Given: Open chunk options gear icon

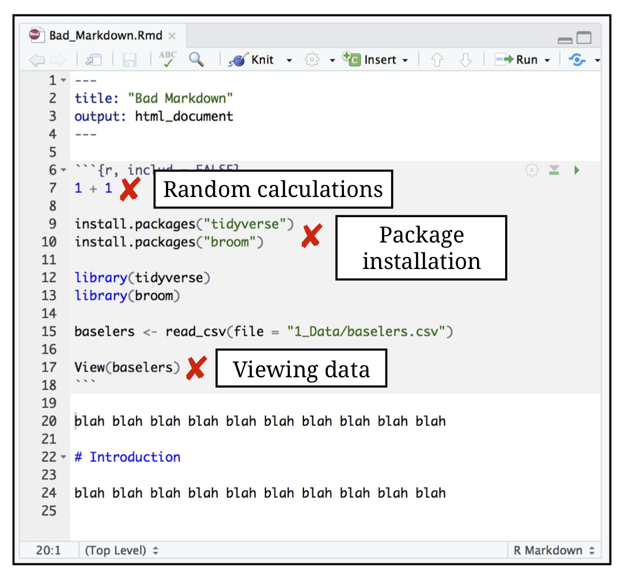Looking at the screenshot, I should tap(532, 171).
